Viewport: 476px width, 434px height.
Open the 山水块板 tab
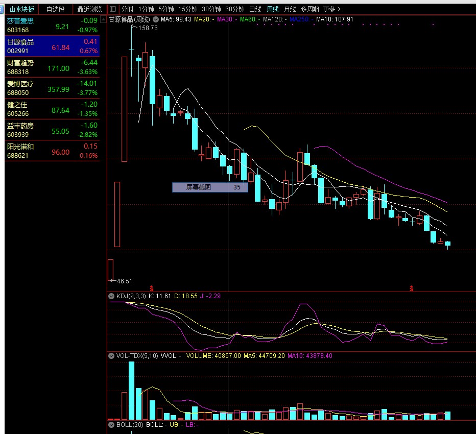21,9
